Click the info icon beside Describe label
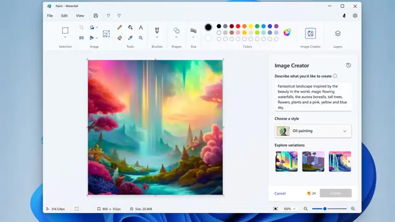 point(335,76)
